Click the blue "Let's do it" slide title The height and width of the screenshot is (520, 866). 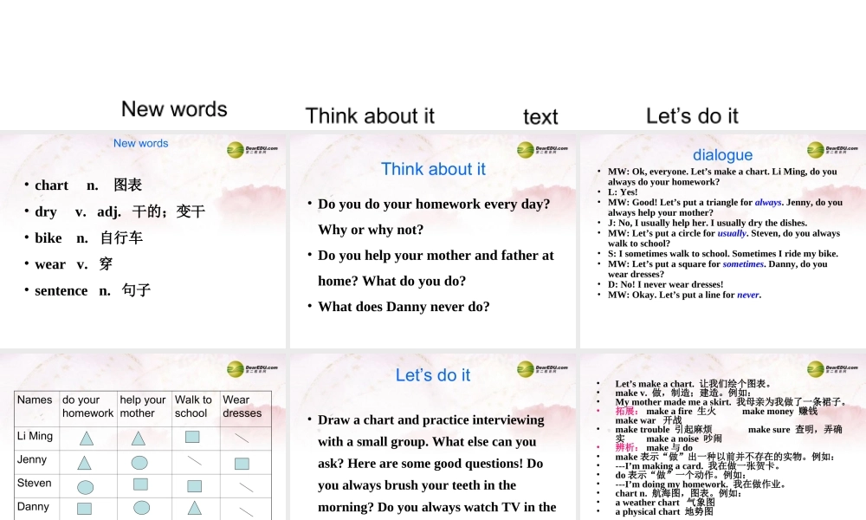coord(433,375)
